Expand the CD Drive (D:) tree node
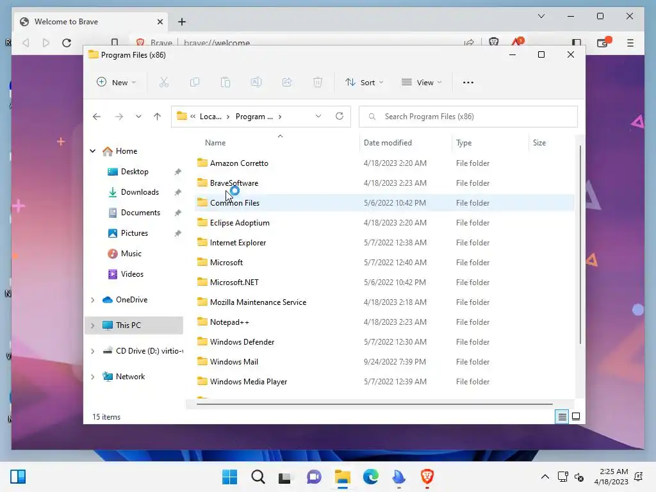 [x=92, y=351]
